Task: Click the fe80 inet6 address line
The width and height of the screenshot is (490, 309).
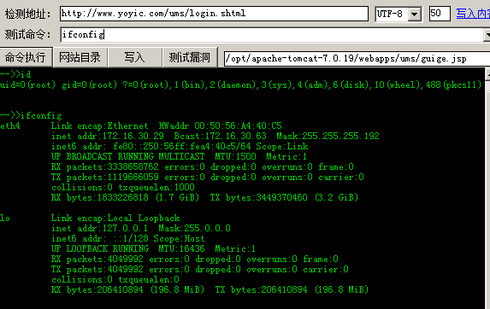Action: coord(180,147)
